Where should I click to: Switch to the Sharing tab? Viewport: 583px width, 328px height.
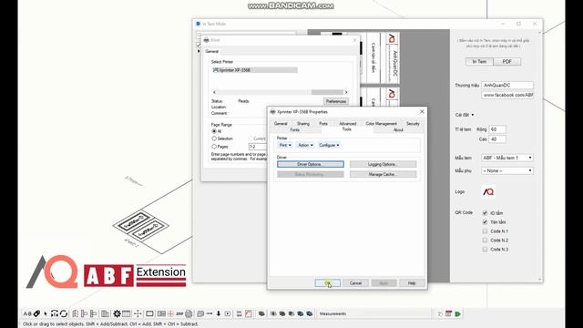tap(303, 124)
